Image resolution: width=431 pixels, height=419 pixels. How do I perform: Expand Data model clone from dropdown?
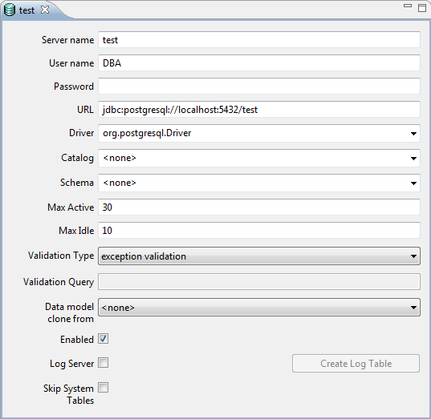(x=259, y=308)
